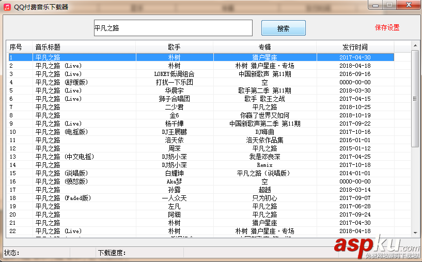Select release date 2017-04-30 in row 21

point(355,223)
